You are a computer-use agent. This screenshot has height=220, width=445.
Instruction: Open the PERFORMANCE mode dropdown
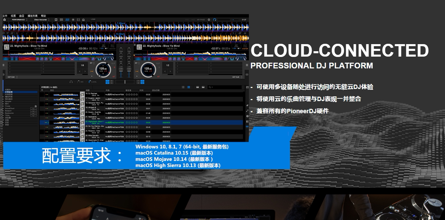(x=20, y=20)
